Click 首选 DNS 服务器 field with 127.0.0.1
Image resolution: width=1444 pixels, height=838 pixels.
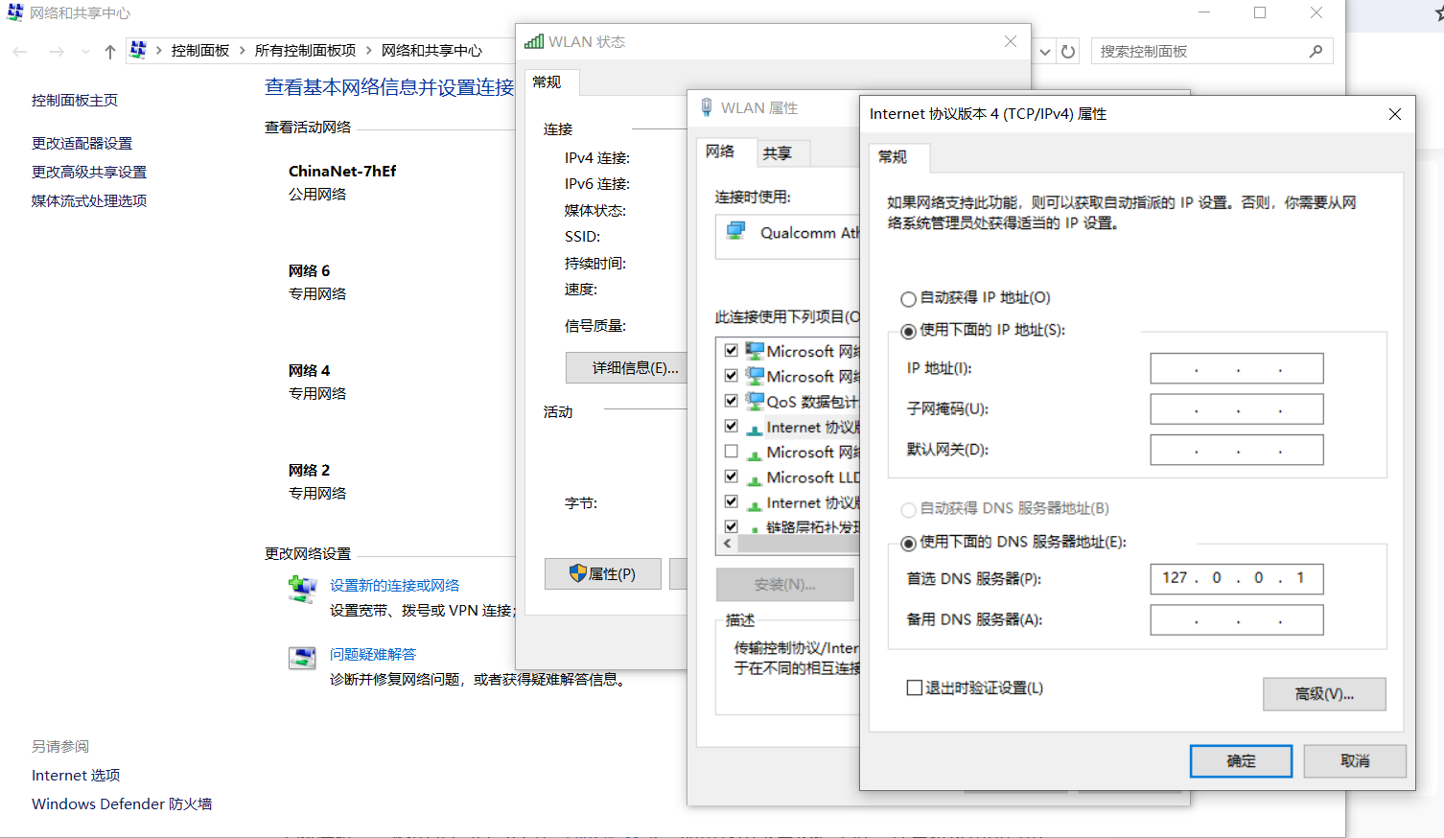click(x=1237, y=578)
